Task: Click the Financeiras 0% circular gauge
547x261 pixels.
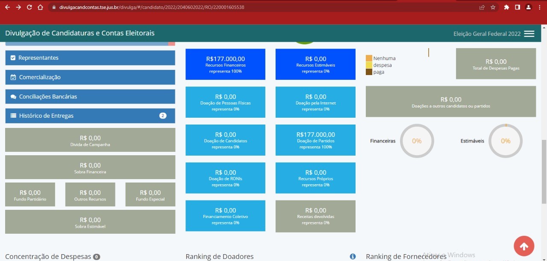Action: [x=417, y=141]
